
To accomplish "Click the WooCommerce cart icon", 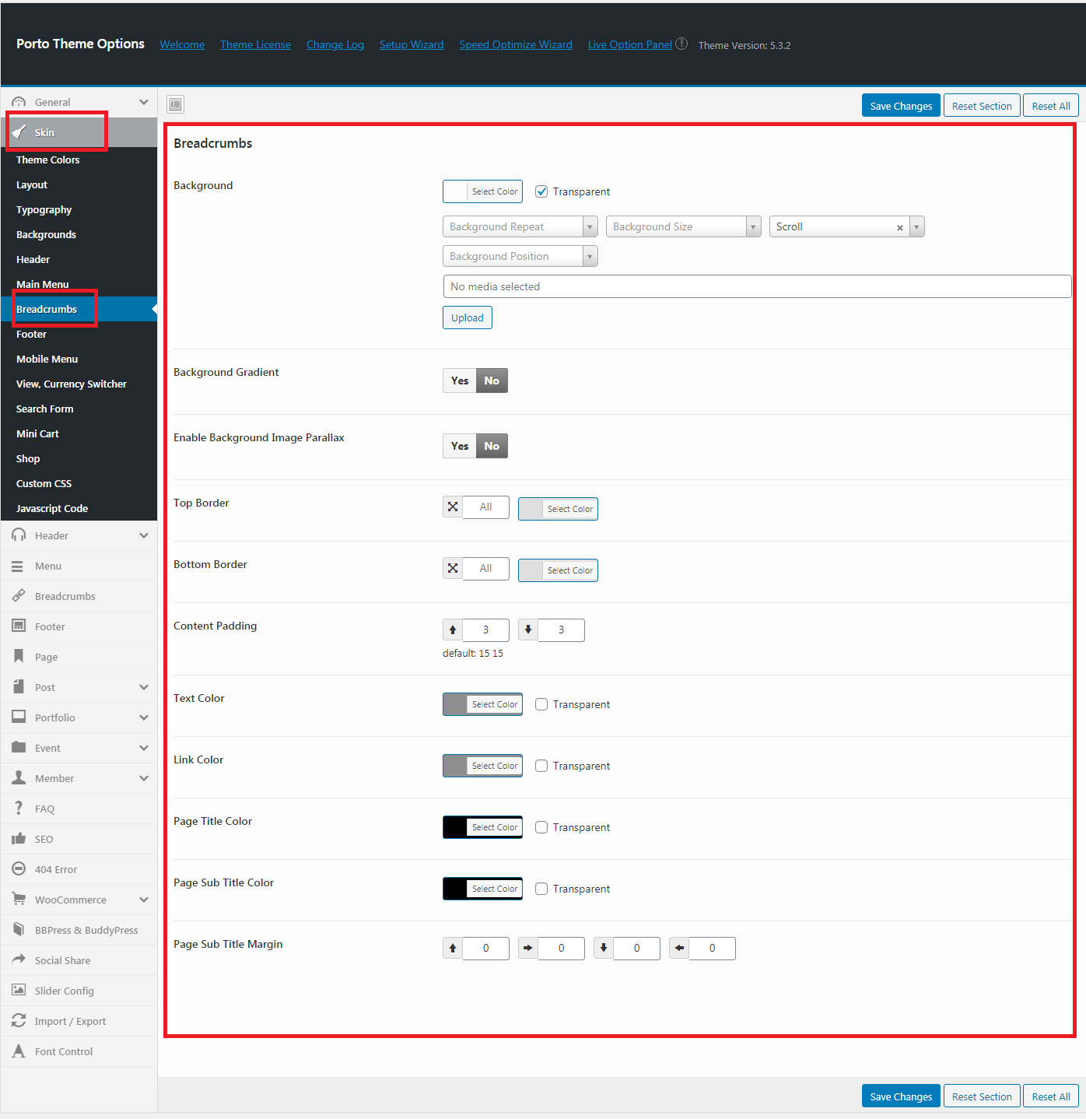I will coord(19,899).
